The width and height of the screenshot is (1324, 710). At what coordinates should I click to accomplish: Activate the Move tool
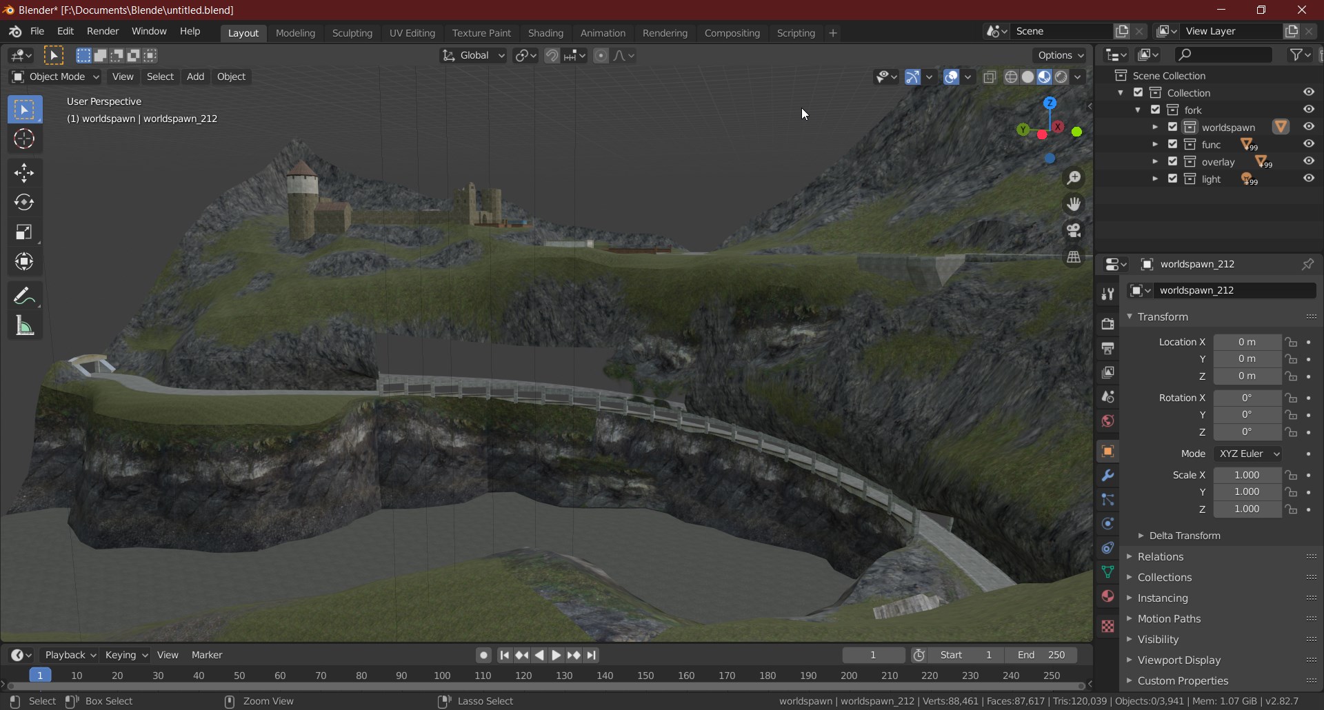click(24, 173)
